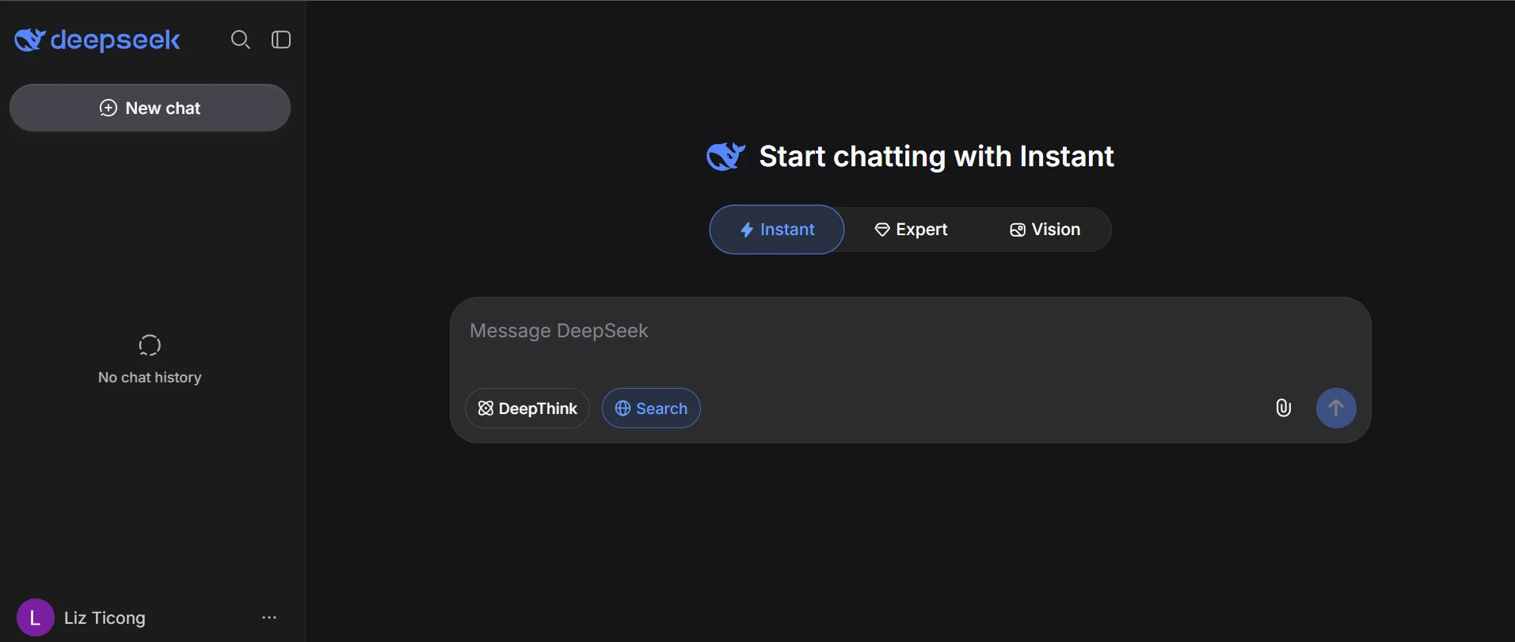This screenshot has width=1515, height=642.
Task: Switch to the Vision mode tab
Action: point(1045,230)
